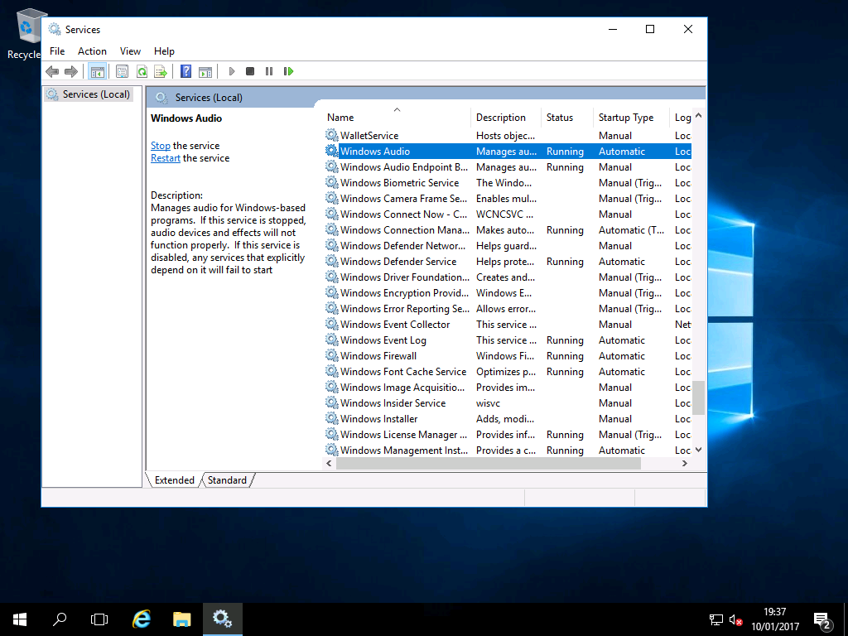The width and height of the screenshot is (848, 636).
Task: Click the horizontal scrollbar right arrow
Action: pyautogui.click(x=685, y=464)
